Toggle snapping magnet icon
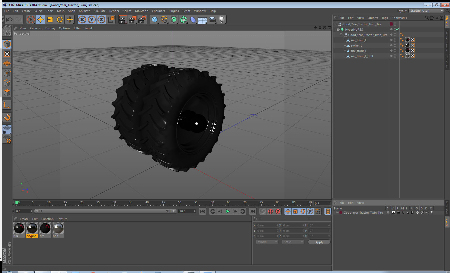450x273 pixels. click(x=7, y=117)
